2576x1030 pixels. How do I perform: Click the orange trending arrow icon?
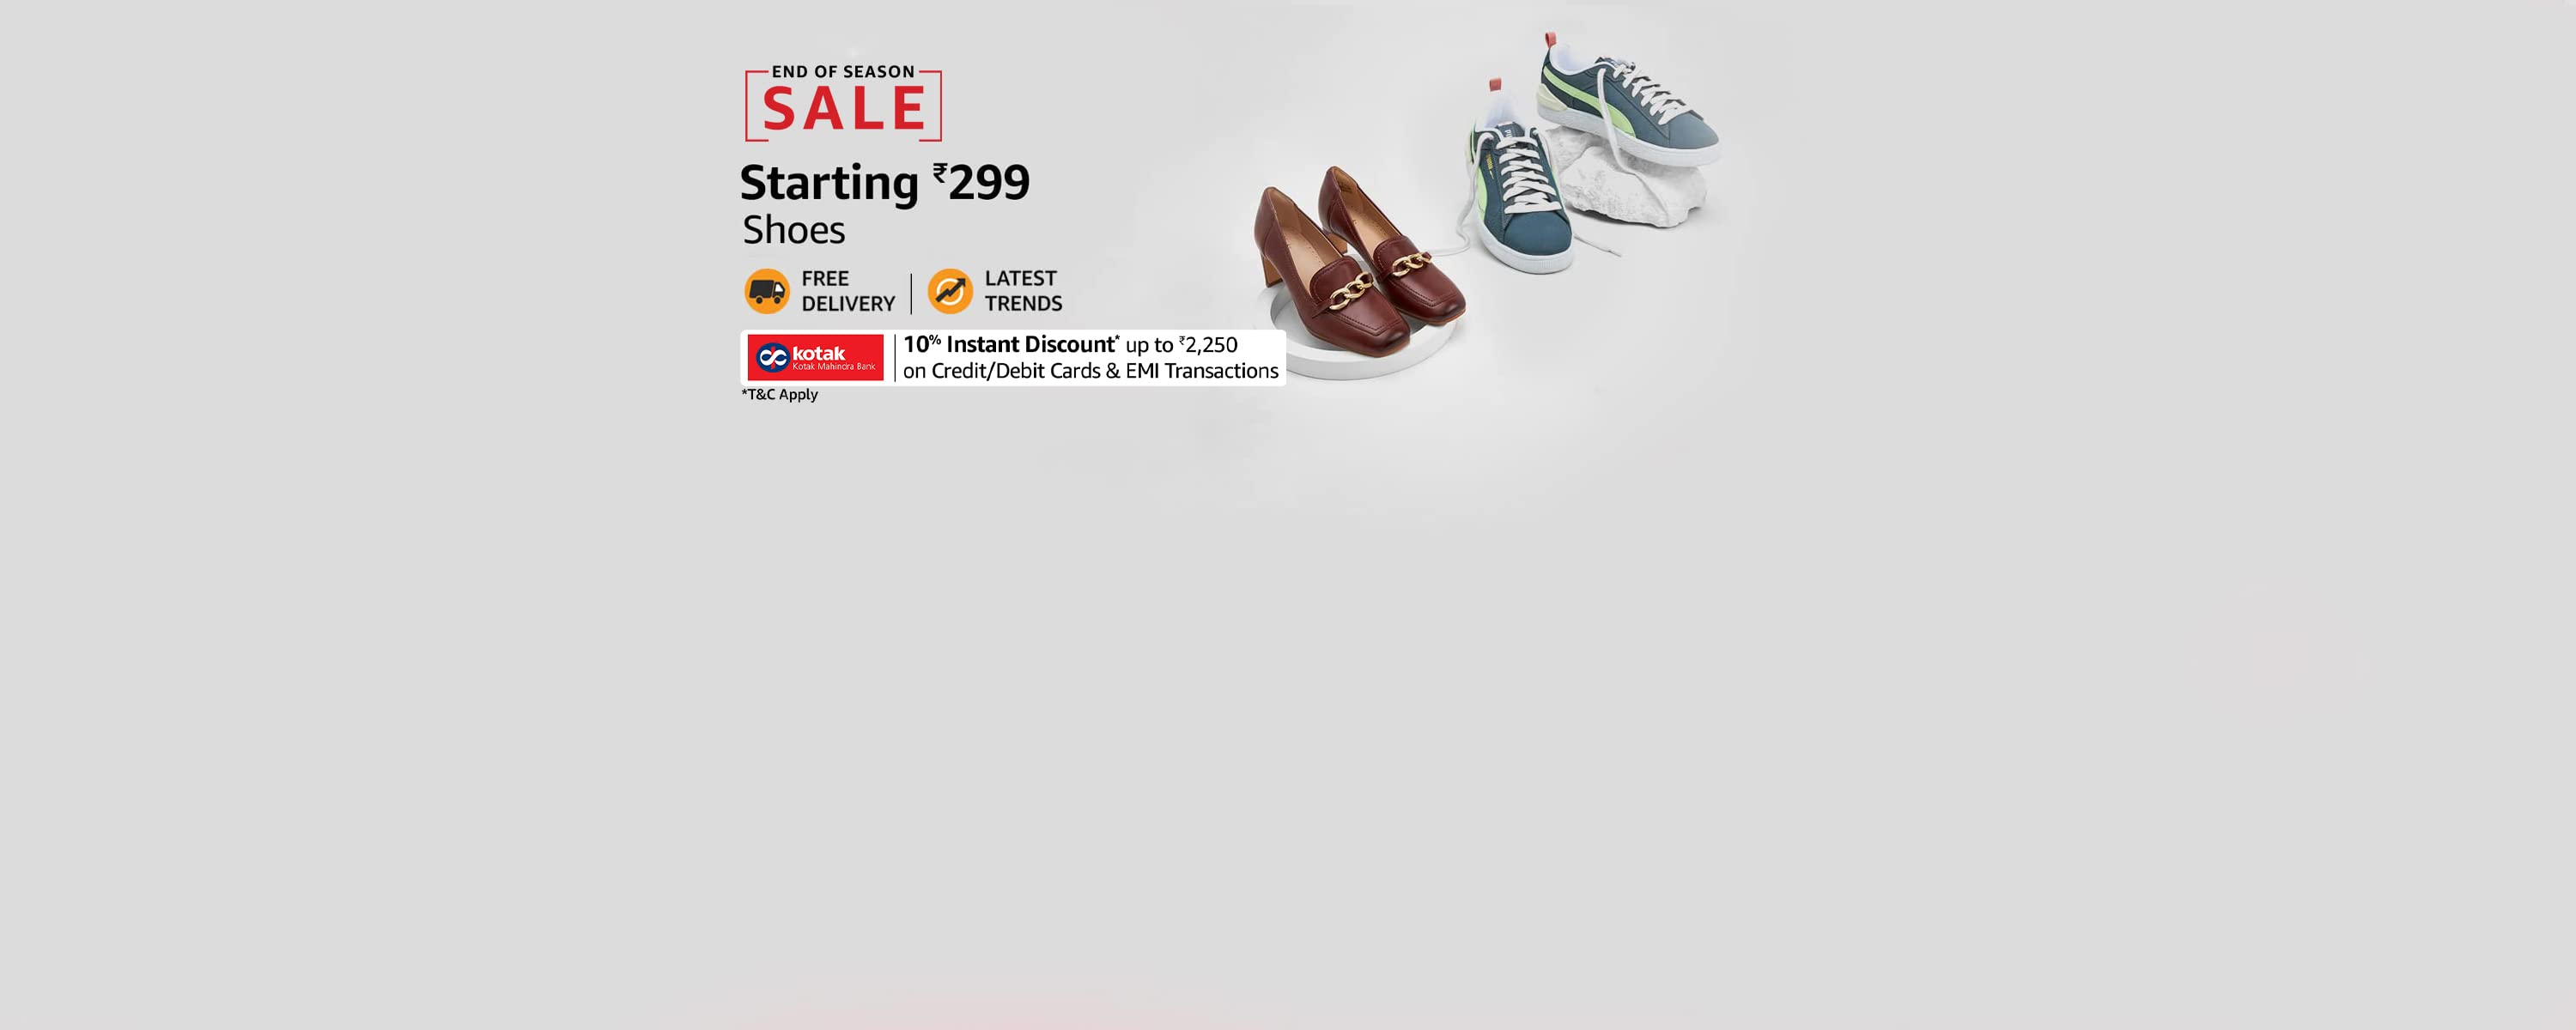[950, 291]
